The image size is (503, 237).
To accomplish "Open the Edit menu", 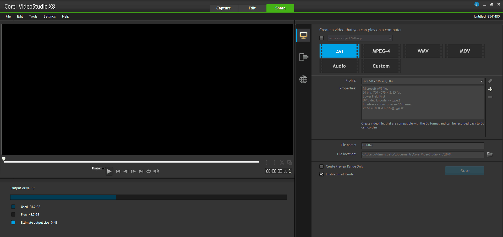I will tap(20, 16).
